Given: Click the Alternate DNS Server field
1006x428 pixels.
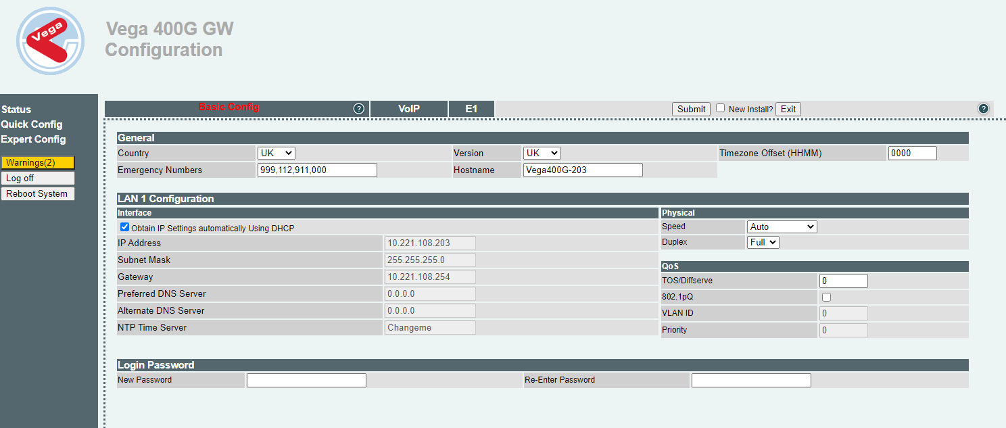Looking at the screenshot, I should [430, 310].
